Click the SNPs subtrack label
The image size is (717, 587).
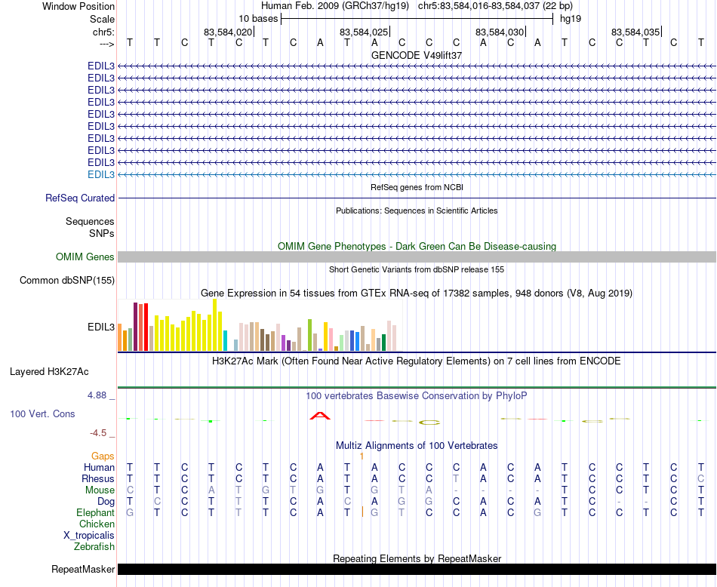tap(102, 234)
